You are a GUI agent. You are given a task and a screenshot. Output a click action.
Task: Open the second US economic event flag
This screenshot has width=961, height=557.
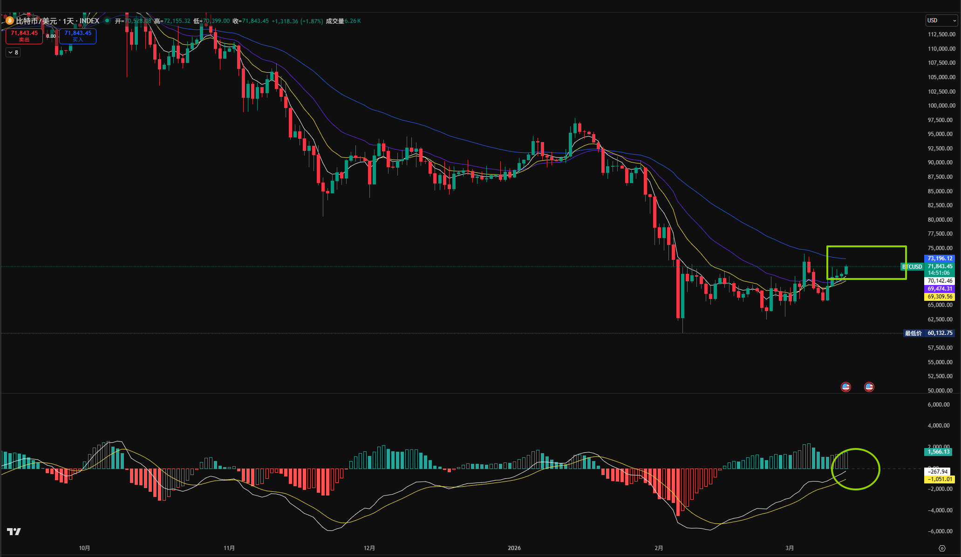pyautogui.click(x=869, y=387)
